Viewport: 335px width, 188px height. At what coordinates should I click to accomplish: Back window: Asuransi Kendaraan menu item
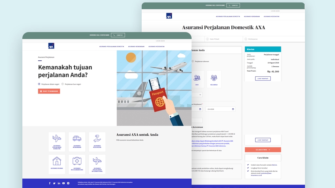click(252, 16)
